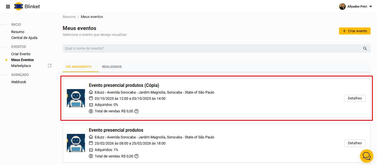Click the first event's robot thumbnail
377x165 pixels.
pos(76,98)
